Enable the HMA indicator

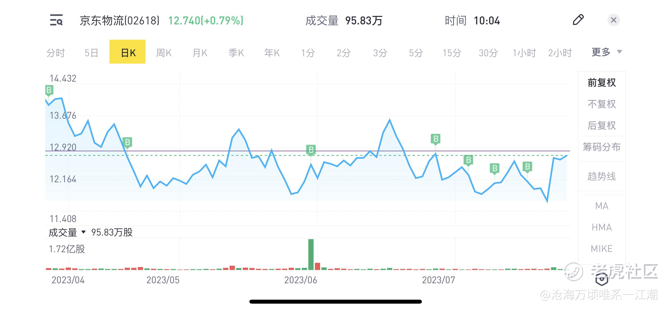click(602, 227)
